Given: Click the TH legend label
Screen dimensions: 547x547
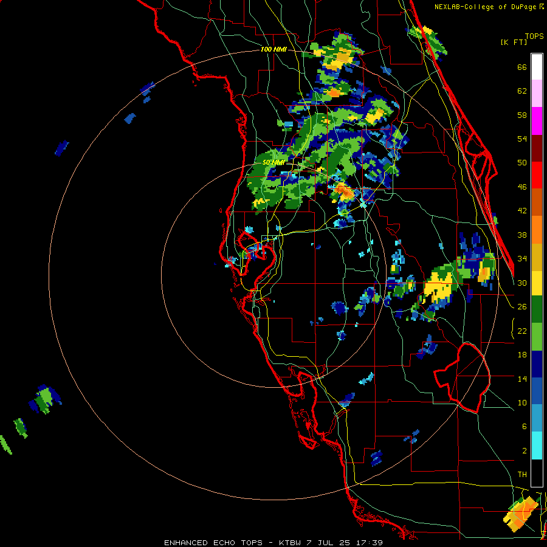Looking at the screenshot, I should tap(522, 475).
